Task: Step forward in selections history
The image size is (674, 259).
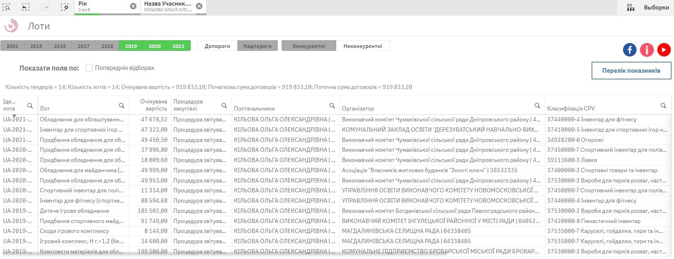Action: [45, 7]
